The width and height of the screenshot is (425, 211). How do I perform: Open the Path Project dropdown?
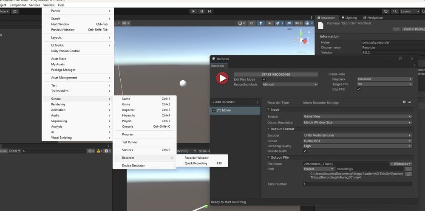click(x=319, y=169)
